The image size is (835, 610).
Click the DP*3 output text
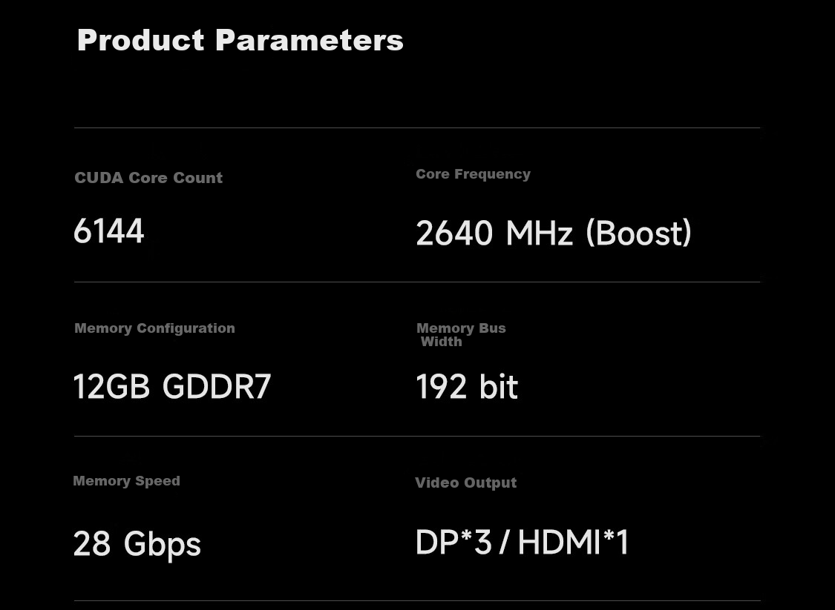pyautogui.click(x=453, y=542)
